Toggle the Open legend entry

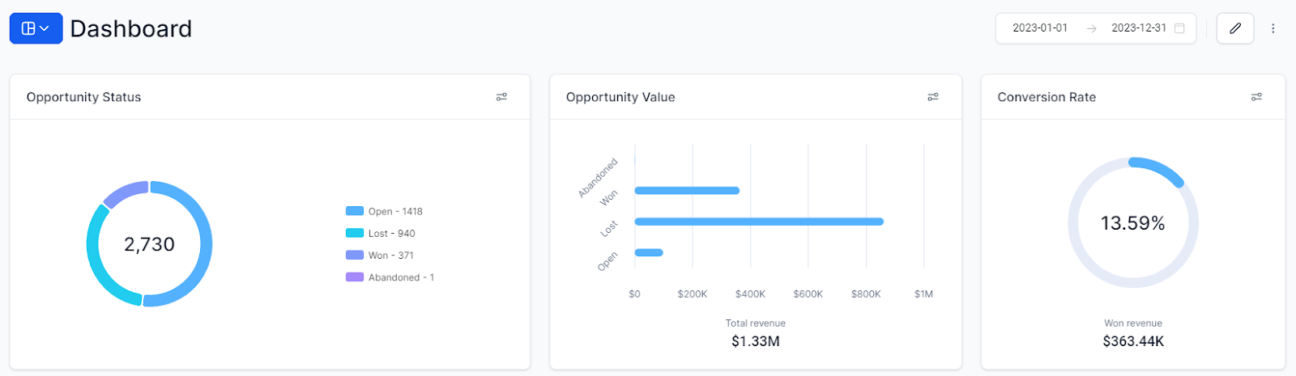pos(384,211)
